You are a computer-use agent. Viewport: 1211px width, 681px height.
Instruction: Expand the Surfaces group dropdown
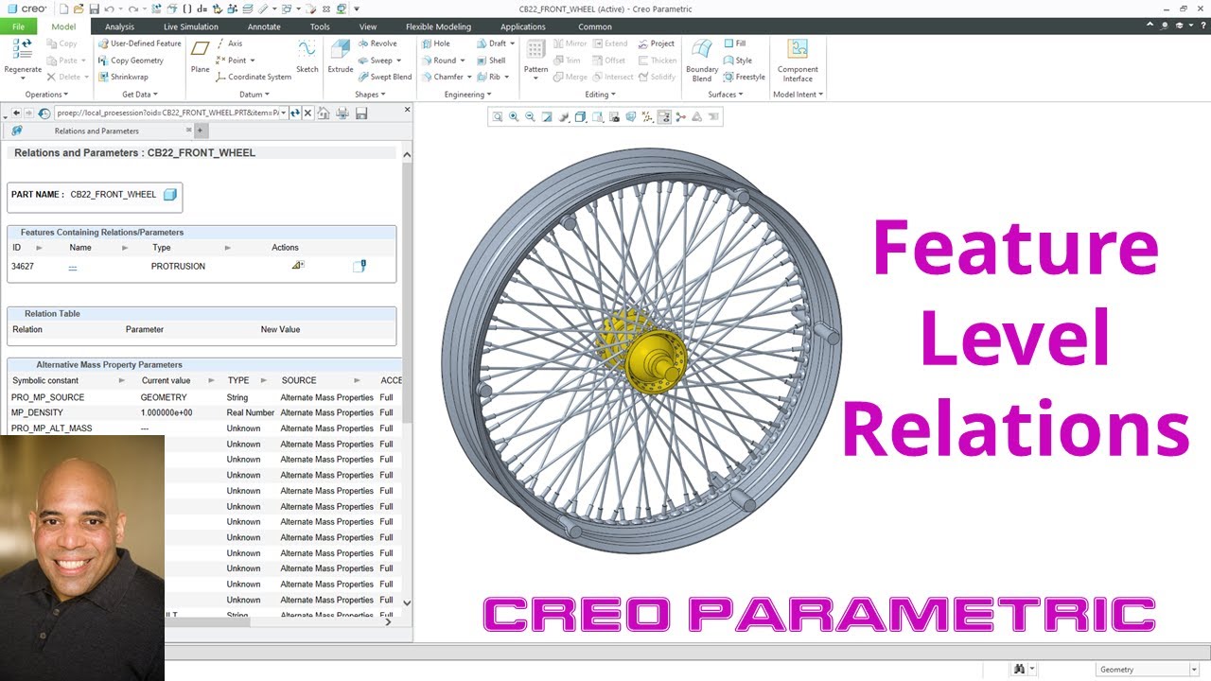point(726,95)
